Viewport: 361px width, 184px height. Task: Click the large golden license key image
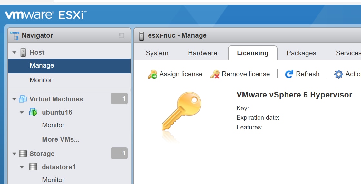[x=181, y=111]
